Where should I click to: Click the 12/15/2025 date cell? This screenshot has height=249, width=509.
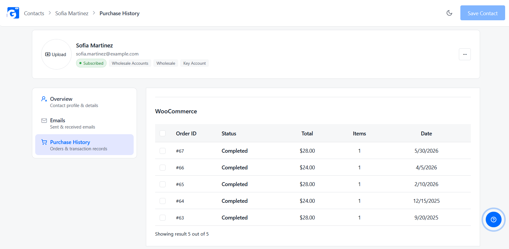(x=426, y=201)
